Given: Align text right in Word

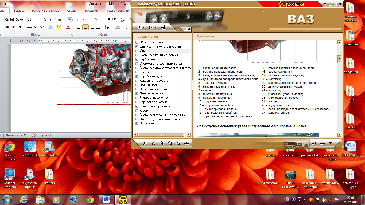Looking at the screenshot, I should 92,27.
